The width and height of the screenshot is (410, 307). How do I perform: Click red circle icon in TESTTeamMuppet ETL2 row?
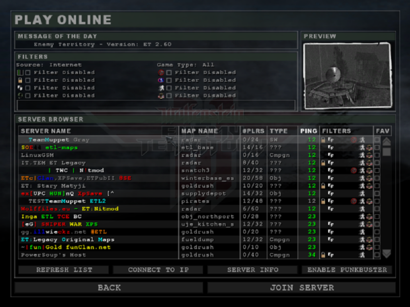(x=353, y=201)
